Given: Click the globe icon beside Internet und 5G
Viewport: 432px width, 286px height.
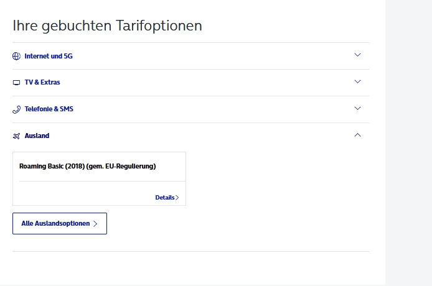Looking at the screenshot, I should coord(17,56).
